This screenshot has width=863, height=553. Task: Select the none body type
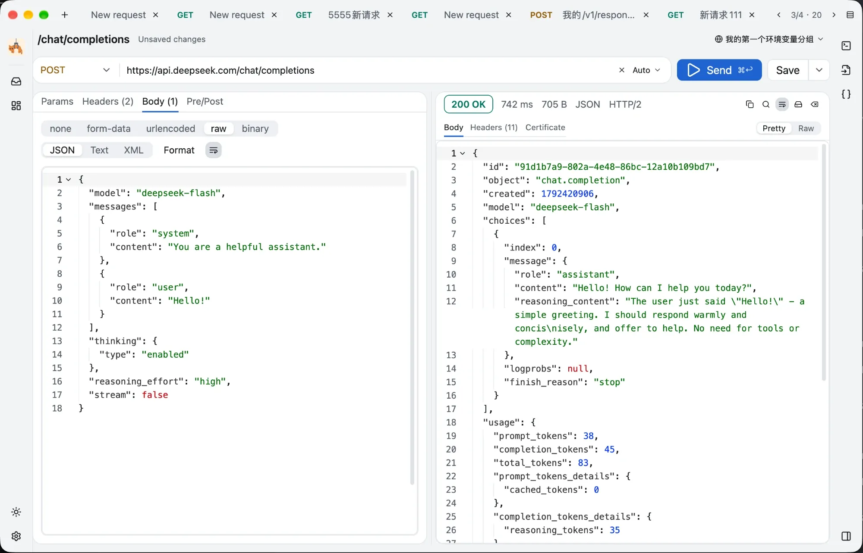60,128
